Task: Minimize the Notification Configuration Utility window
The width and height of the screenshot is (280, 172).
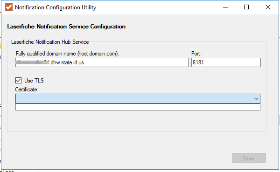Action: (x=225, y=7)
